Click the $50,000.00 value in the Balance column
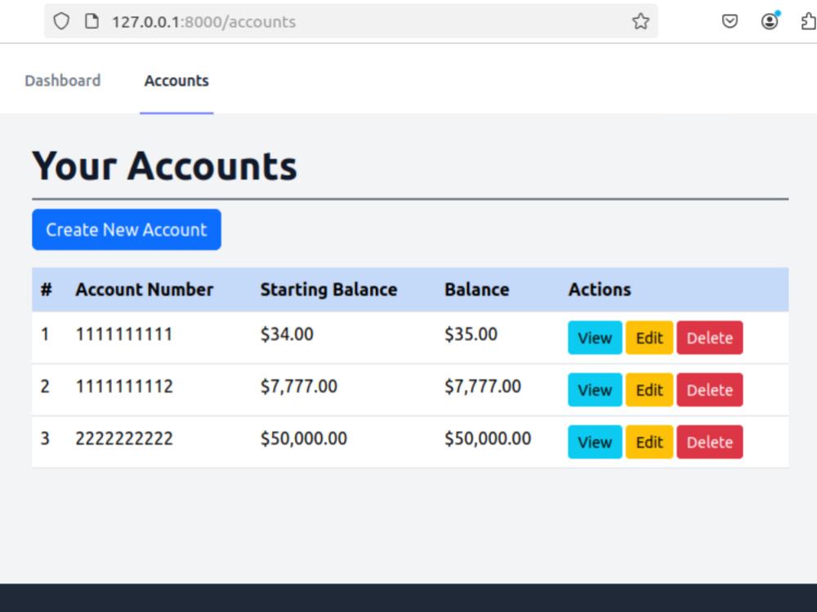 tap(488, 438)
